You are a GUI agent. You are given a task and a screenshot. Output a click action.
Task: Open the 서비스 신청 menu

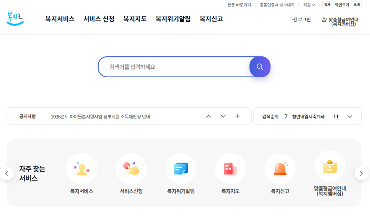(99, 19)
